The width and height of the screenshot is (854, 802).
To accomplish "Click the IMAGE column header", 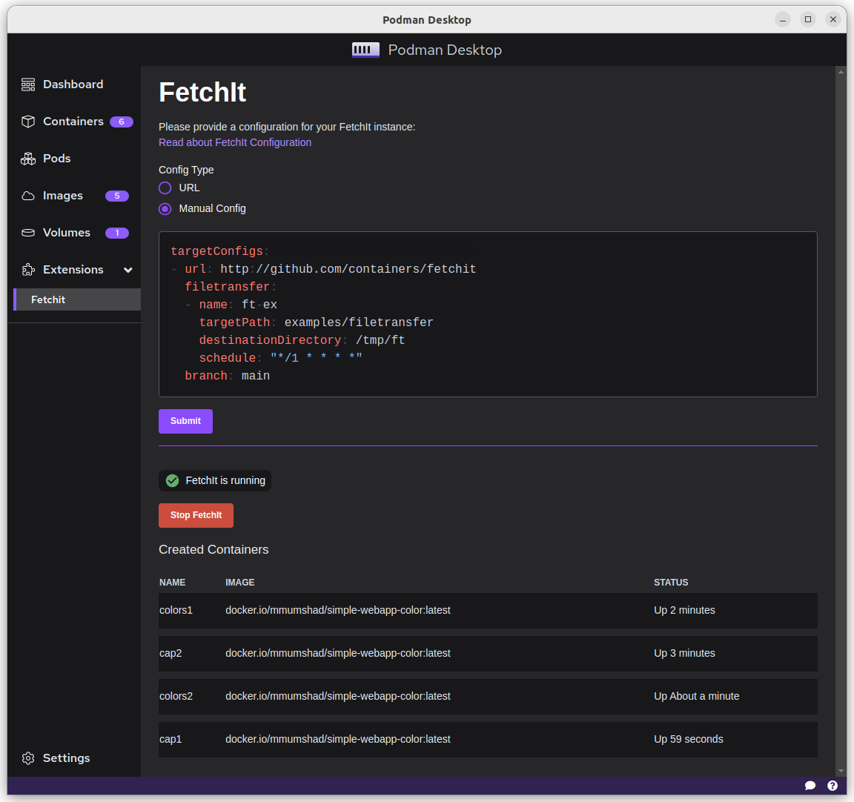I will (x=239, y=583).
